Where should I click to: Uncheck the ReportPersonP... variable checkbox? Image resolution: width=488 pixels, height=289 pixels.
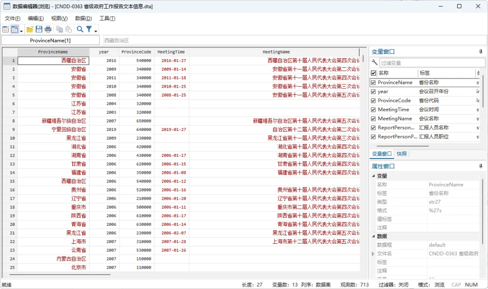pos(373,137)
